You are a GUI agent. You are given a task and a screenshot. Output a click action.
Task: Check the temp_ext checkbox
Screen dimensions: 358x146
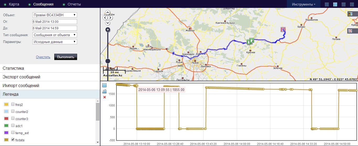pos(13,133)
